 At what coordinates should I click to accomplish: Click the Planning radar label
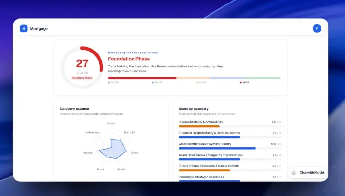coord(87,153)
